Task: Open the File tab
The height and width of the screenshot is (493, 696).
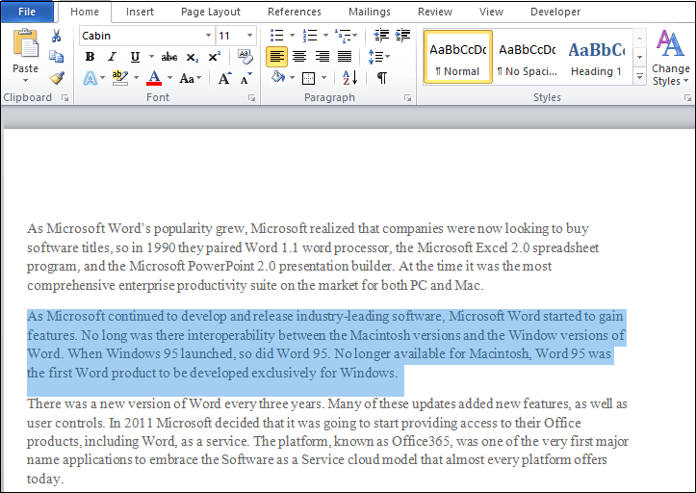Action: point(27,12)
